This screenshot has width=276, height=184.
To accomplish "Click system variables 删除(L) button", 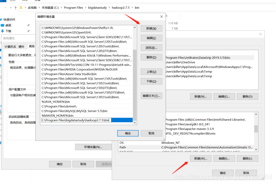I will coord(248,159).
